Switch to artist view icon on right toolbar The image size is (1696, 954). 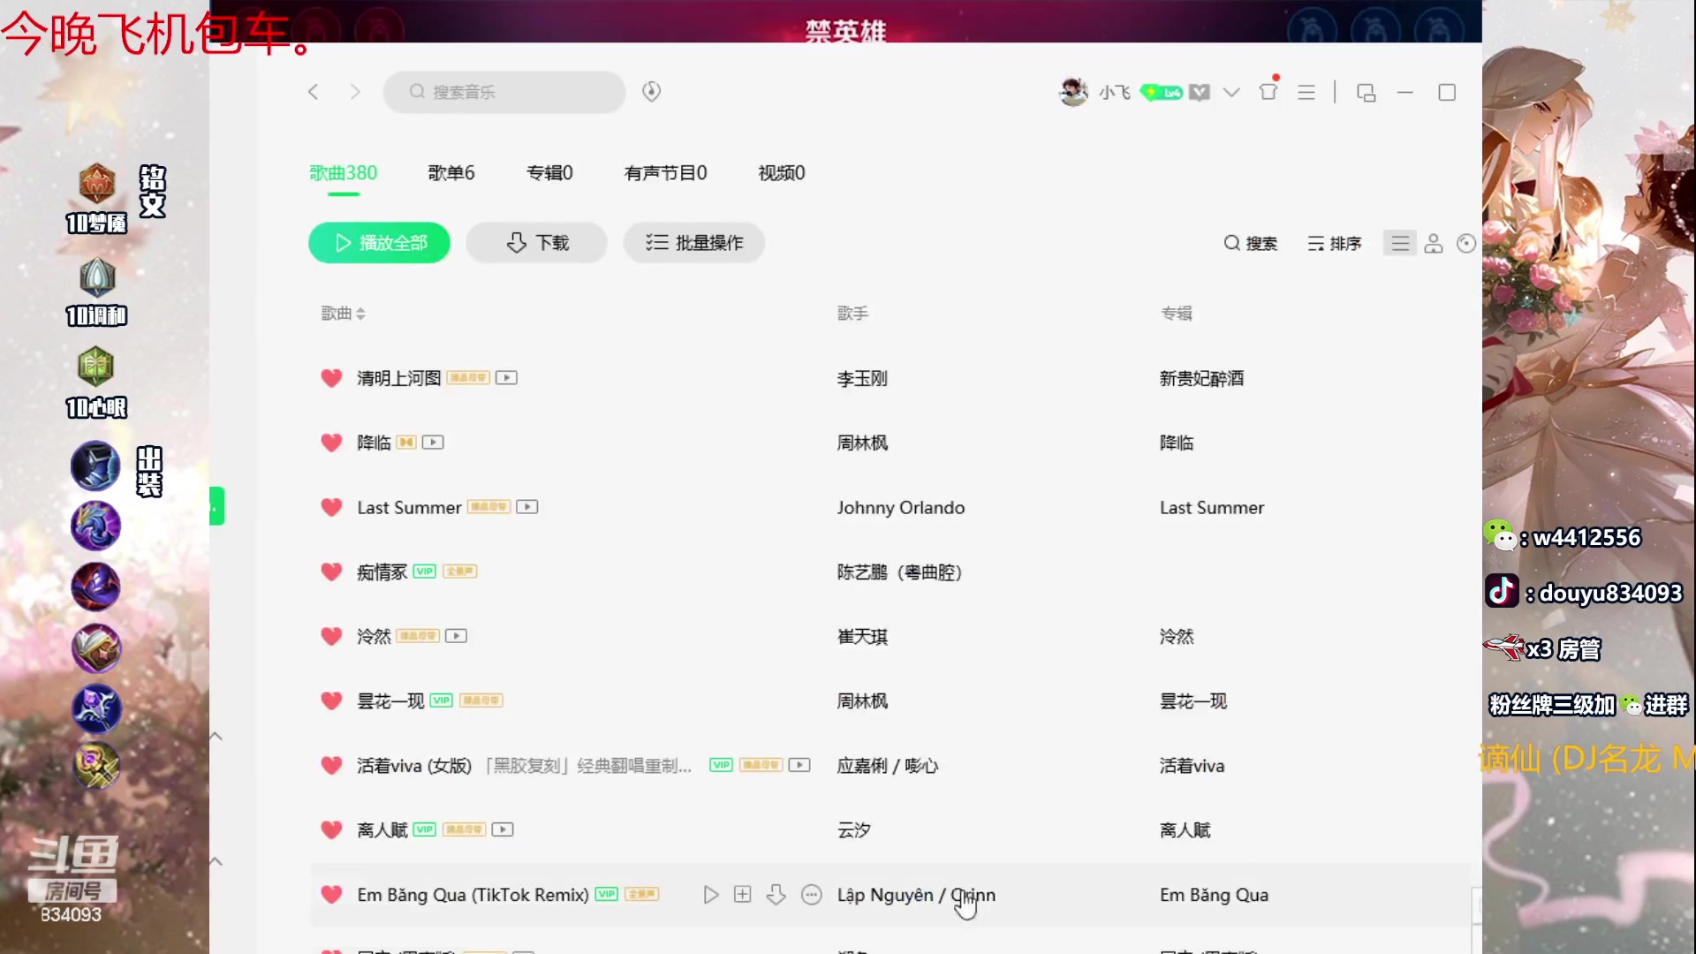tap(1434, 243)
